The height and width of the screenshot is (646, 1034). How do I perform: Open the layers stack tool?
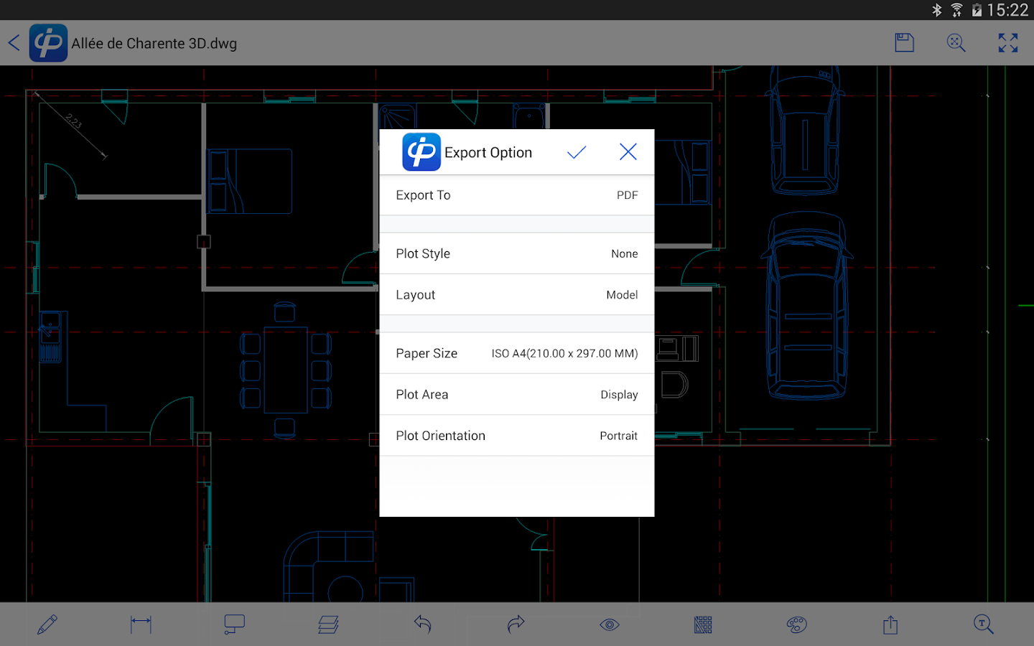[x=328, y=624]
